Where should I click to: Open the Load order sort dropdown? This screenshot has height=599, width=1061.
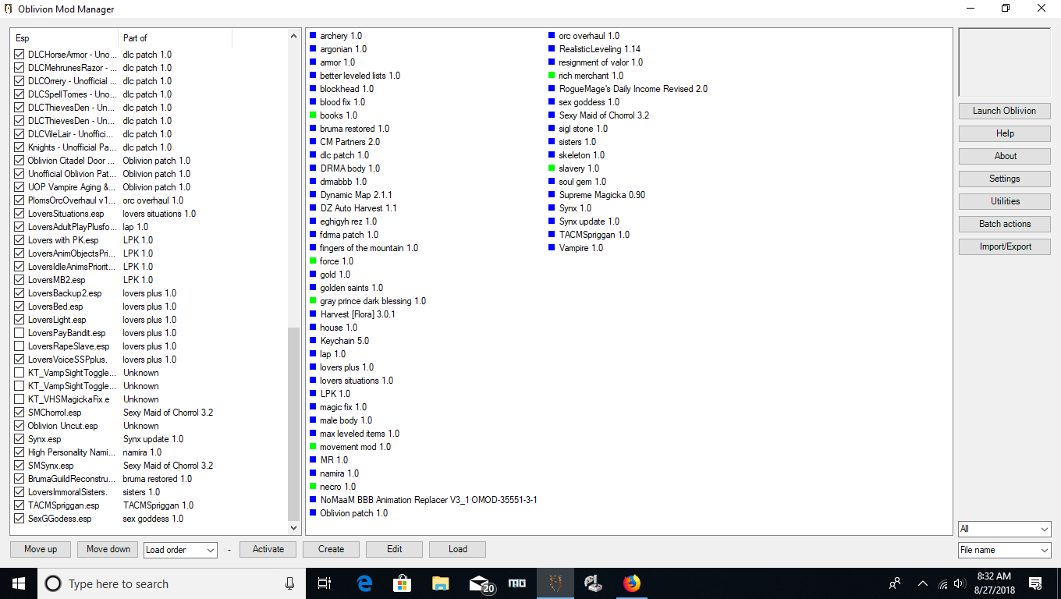pyautogui.click(x=180, y=550)
